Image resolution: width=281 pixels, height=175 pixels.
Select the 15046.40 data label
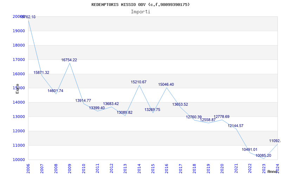[166, 84]
